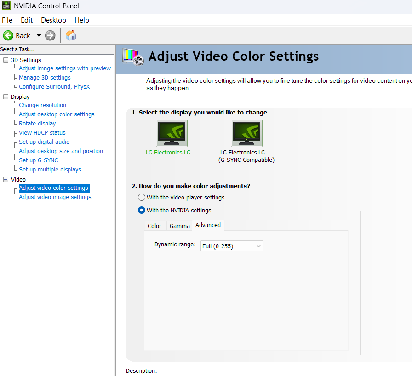Open Set up G-SYNC
This screenshot has height=376, width=412.
pos(38,160)
